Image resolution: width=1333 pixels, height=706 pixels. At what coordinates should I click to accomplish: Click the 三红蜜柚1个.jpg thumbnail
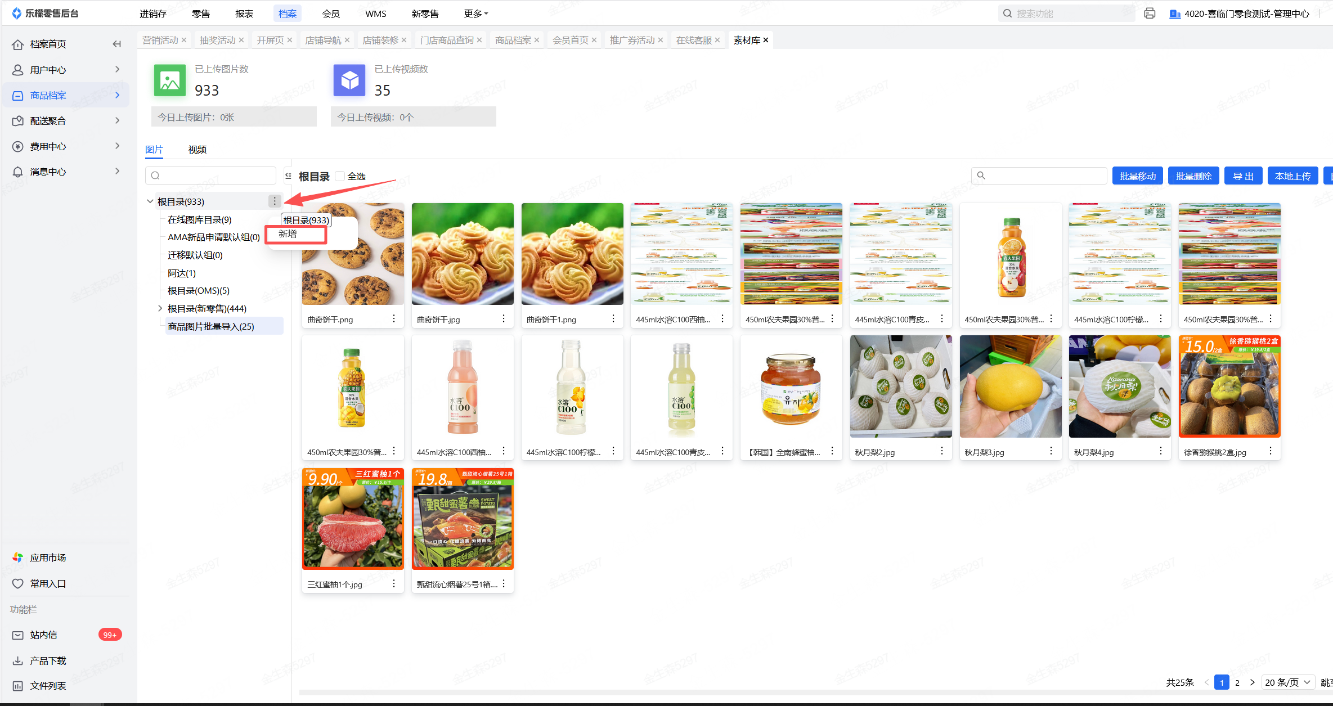tap(353, 519)
